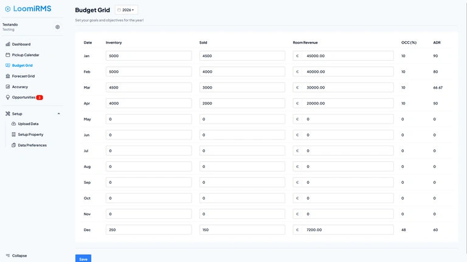This screenshot has width=467, height=262.
Task: Click Dec OCC value 48
Action: tap(404, 230)
